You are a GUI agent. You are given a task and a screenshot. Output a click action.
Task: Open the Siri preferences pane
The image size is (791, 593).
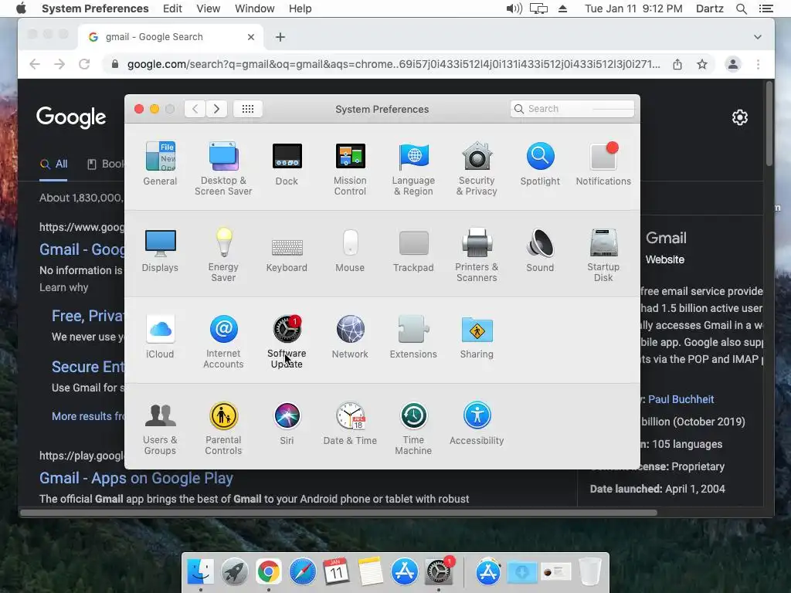(x=287, y=423)
